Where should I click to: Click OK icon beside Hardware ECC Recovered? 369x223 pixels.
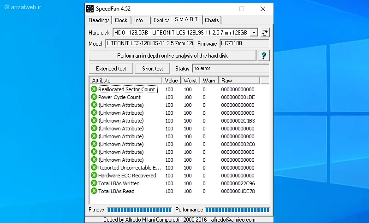tap(94, 176)
